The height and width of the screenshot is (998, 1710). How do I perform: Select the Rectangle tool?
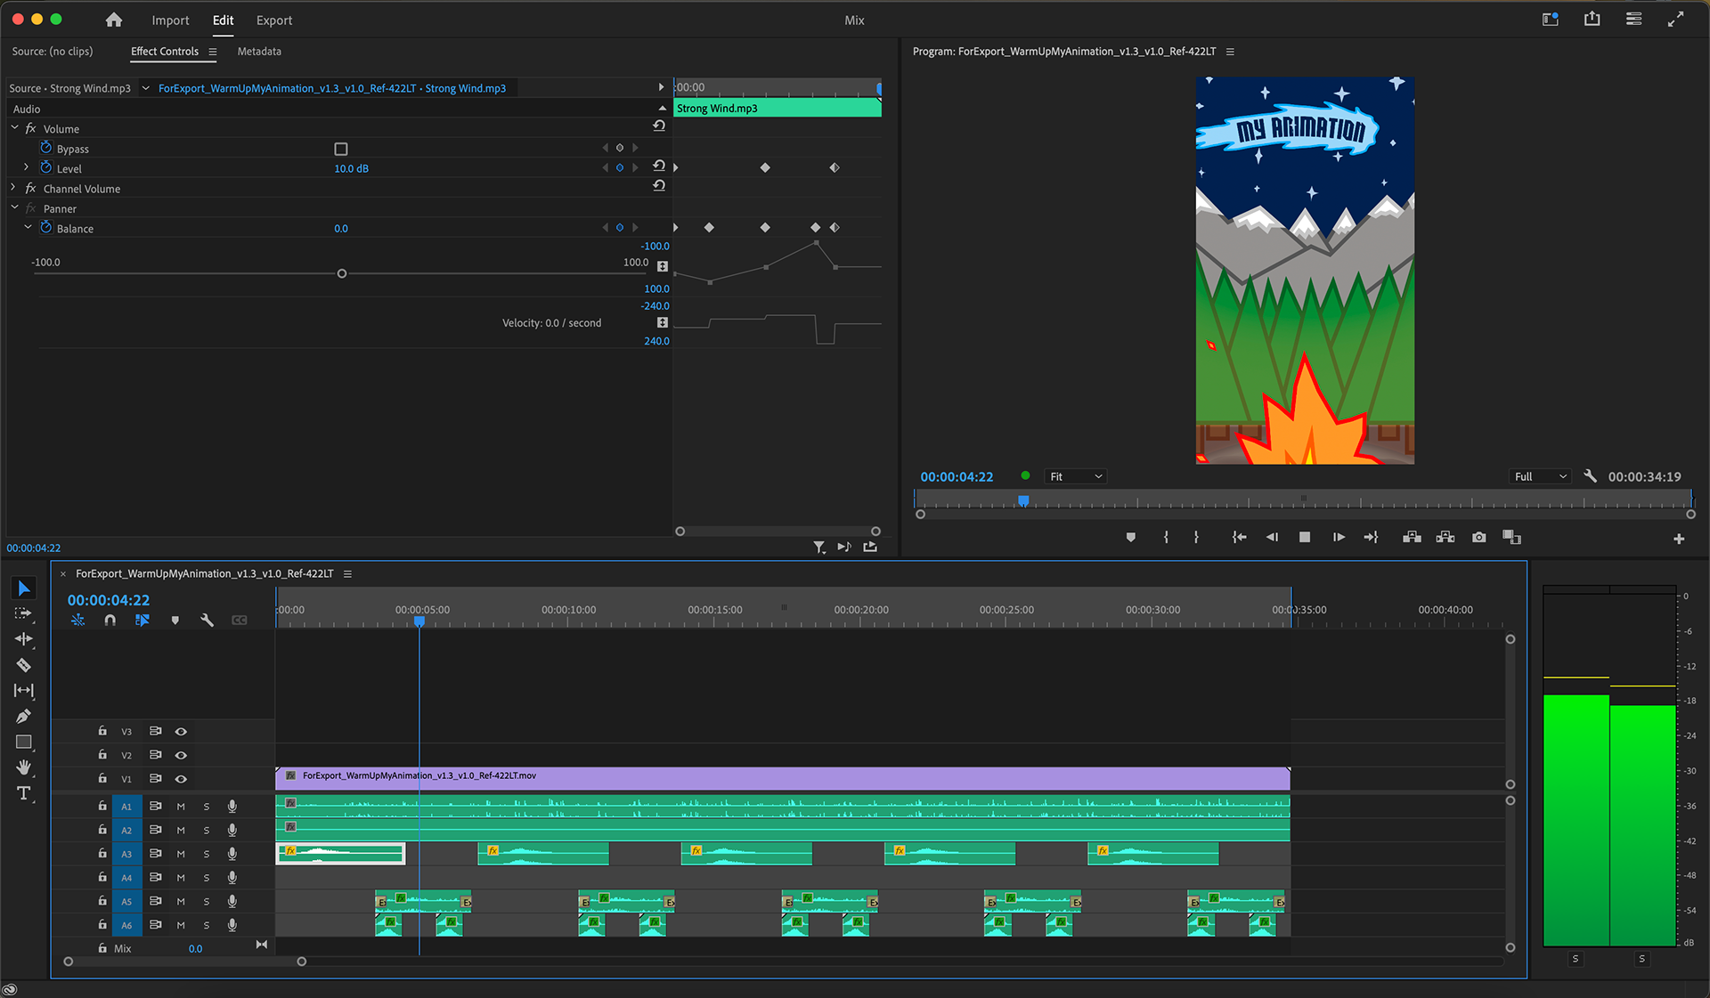click(24, 742)
